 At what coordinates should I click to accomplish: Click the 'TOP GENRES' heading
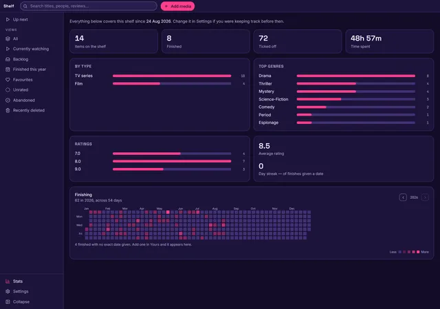271,66
